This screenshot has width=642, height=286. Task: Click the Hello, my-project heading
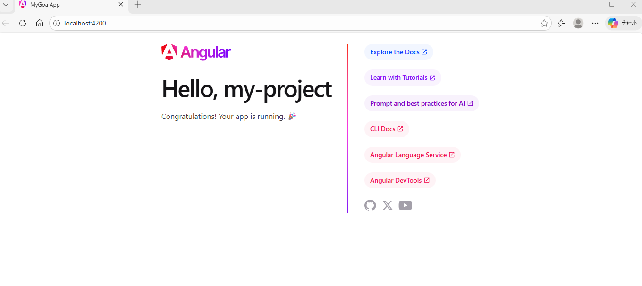(247, 89)
